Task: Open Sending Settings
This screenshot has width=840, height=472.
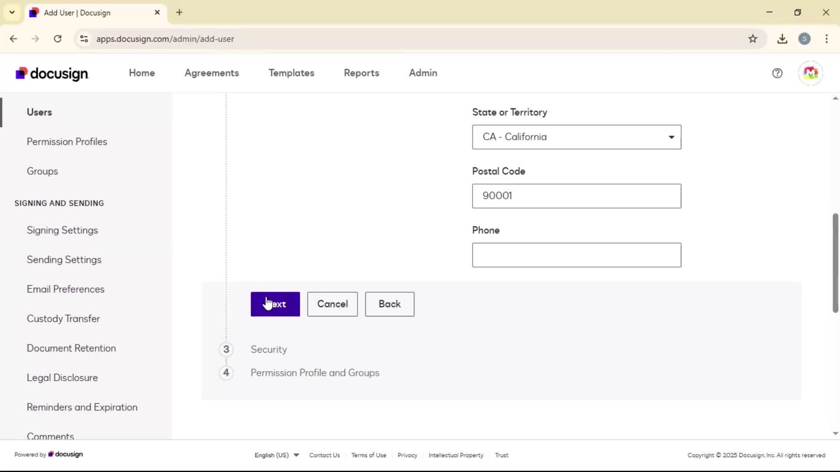Action: click(64, 260)
